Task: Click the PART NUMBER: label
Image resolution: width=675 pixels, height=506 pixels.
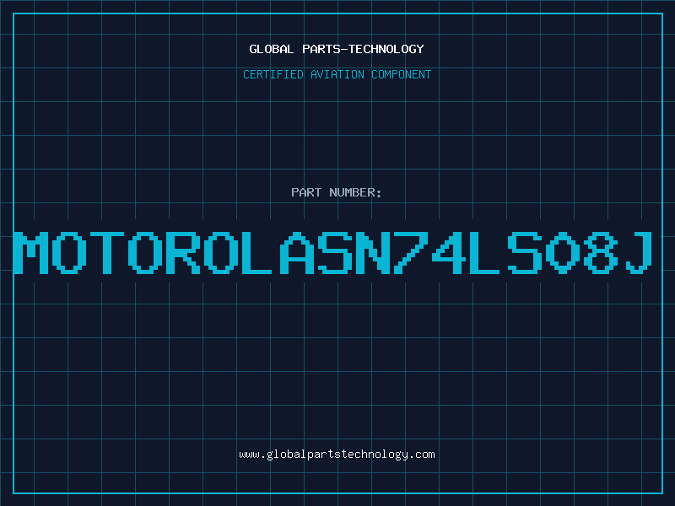Action: (337, 192)
